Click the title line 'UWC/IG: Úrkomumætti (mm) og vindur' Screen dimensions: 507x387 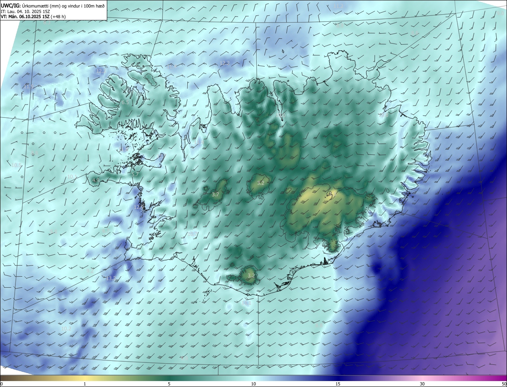[x=53, y=6]
